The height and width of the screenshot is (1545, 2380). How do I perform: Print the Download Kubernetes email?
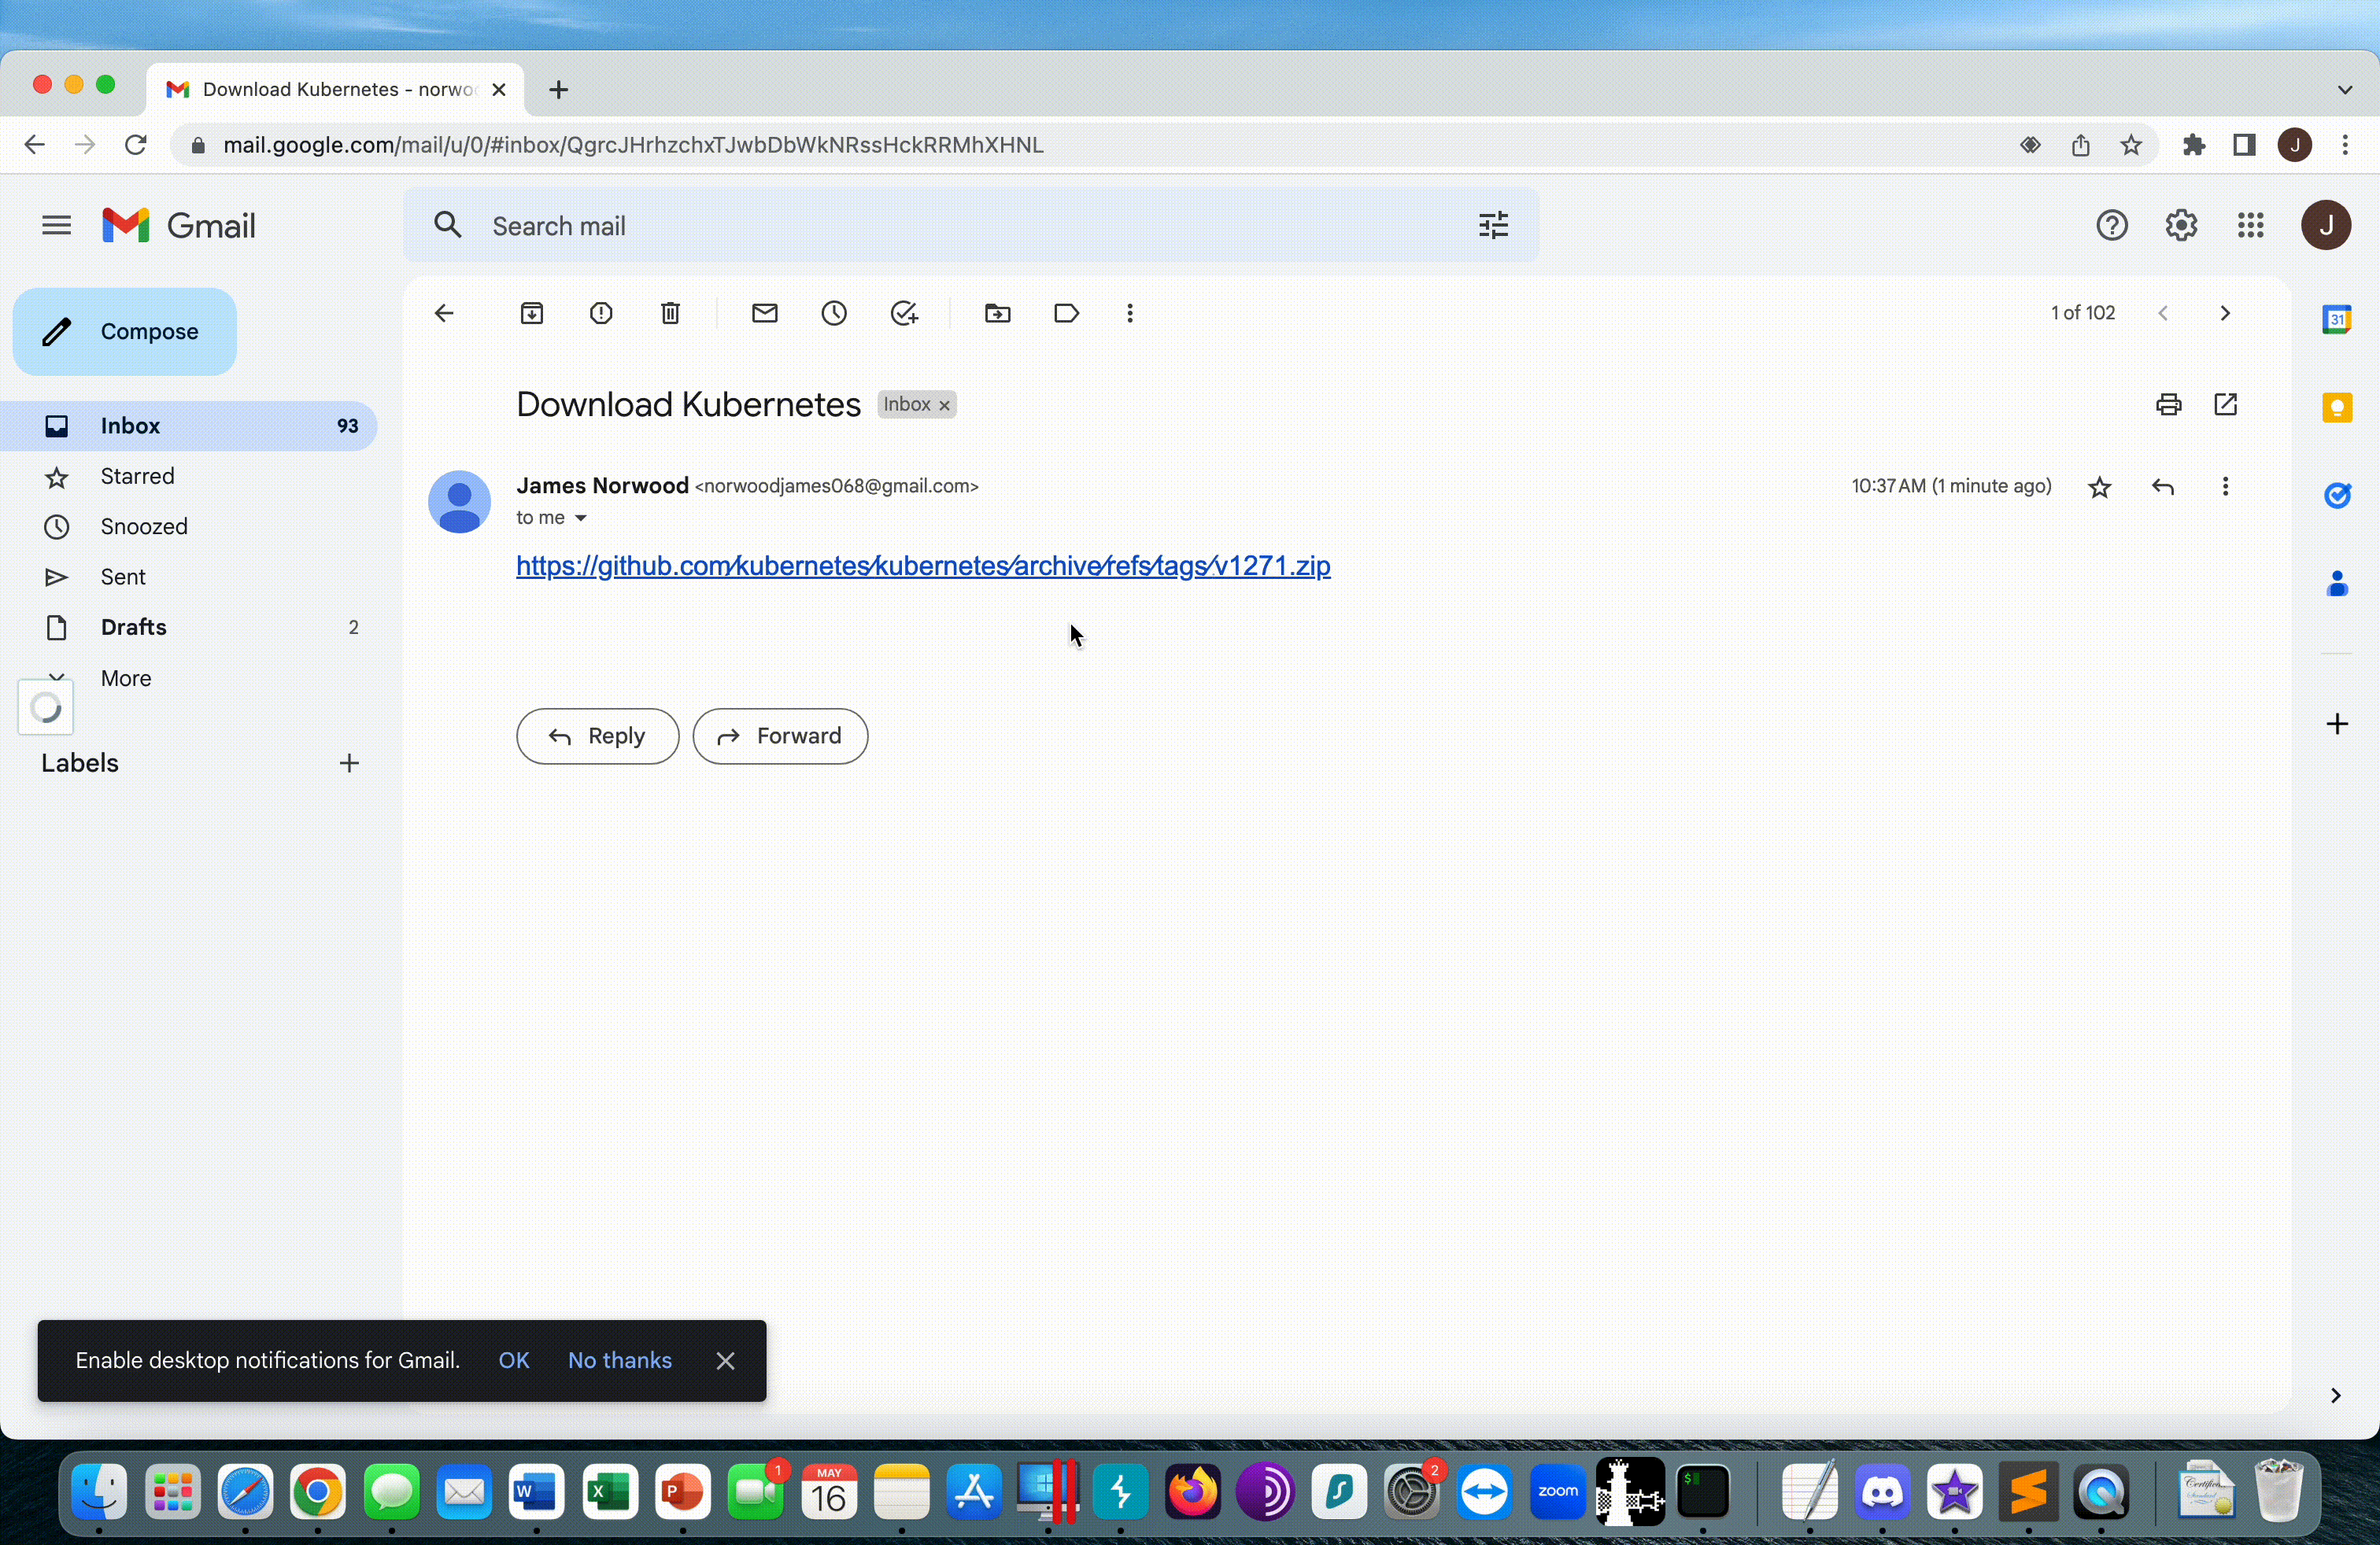tap(2168, 404)
